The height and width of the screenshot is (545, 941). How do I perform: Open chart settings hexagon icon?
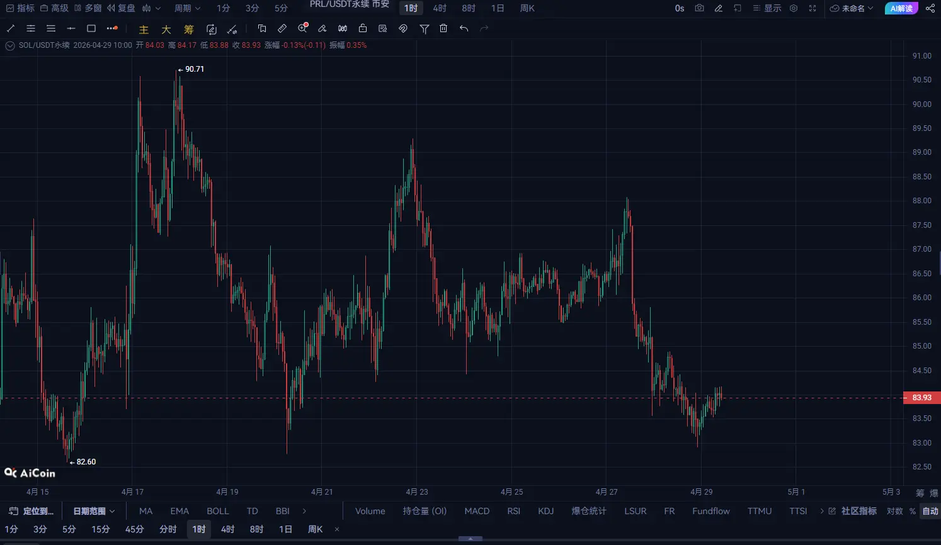(x=794, y=8)
